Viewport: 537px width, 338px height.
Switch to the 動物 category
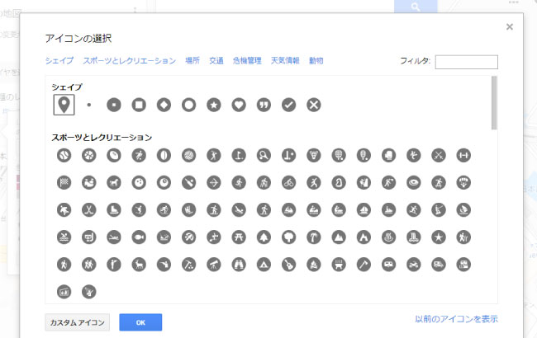(316, 61)
